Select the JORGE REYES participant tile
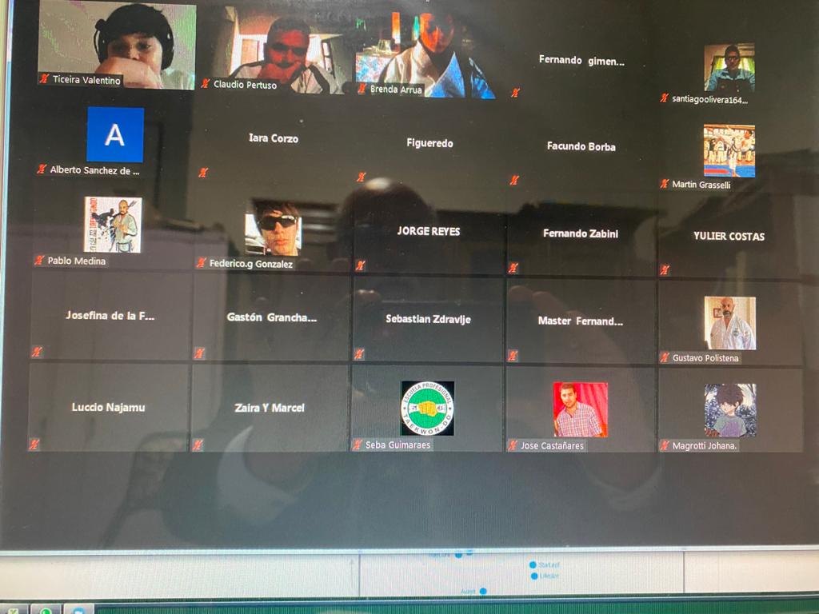Screen dimensions: 819x614 coord(428,232)
